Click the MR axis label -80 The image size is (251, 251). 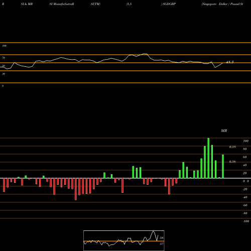coord(245,213)
